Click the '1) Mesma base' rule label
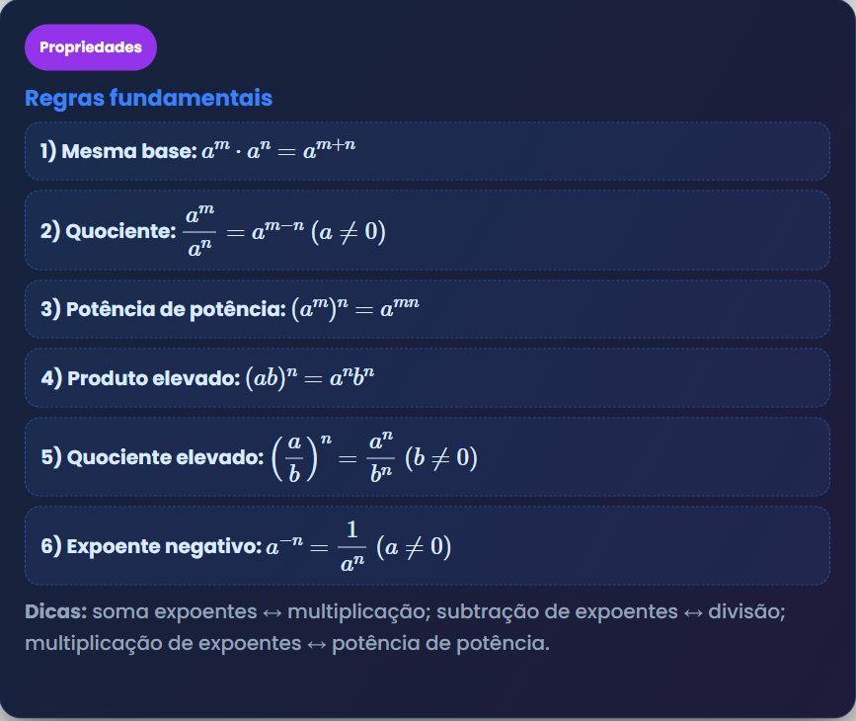This screenshot has height=721, width=856. (118, 151)
